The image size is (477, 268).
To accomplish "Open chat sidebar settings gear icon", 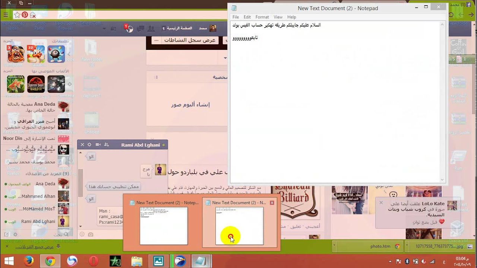I will coord(15,234).
